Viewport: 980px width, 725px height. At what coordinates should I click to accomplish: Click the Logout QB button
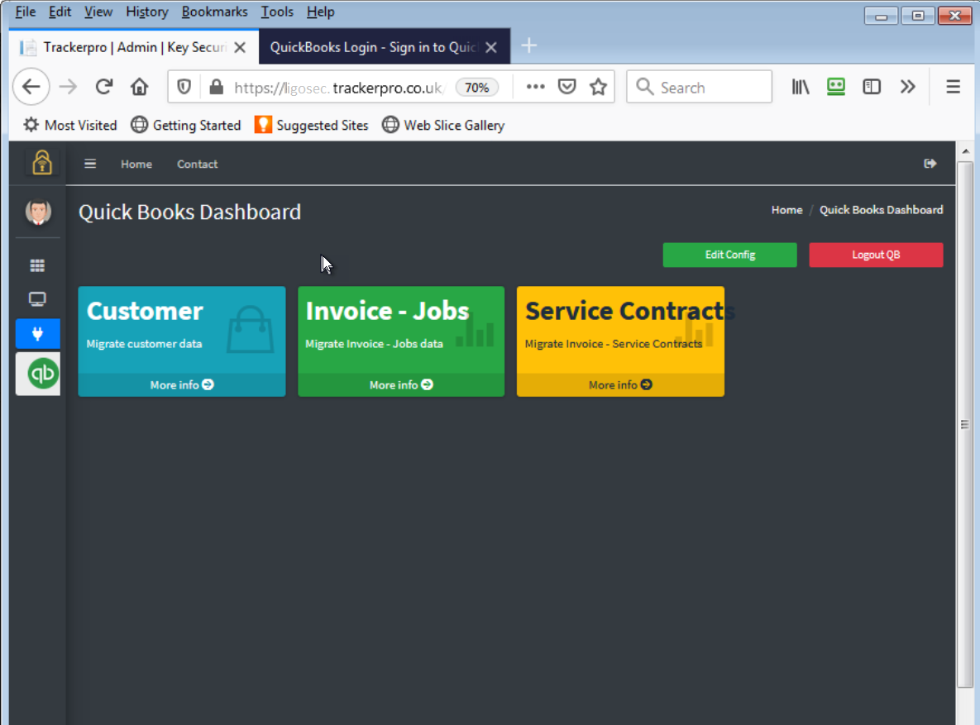point(876,255)
